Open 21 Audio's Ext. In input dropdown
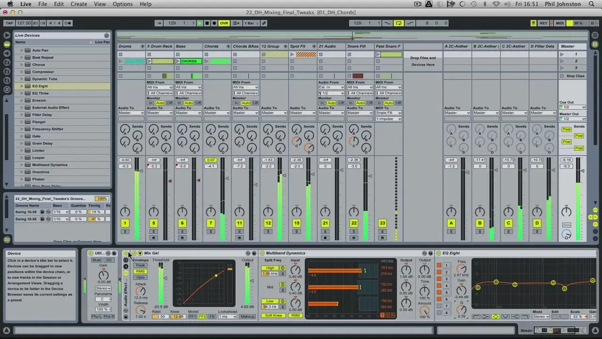The height and width of the screenshot is (339, 602). click(331, 87)
